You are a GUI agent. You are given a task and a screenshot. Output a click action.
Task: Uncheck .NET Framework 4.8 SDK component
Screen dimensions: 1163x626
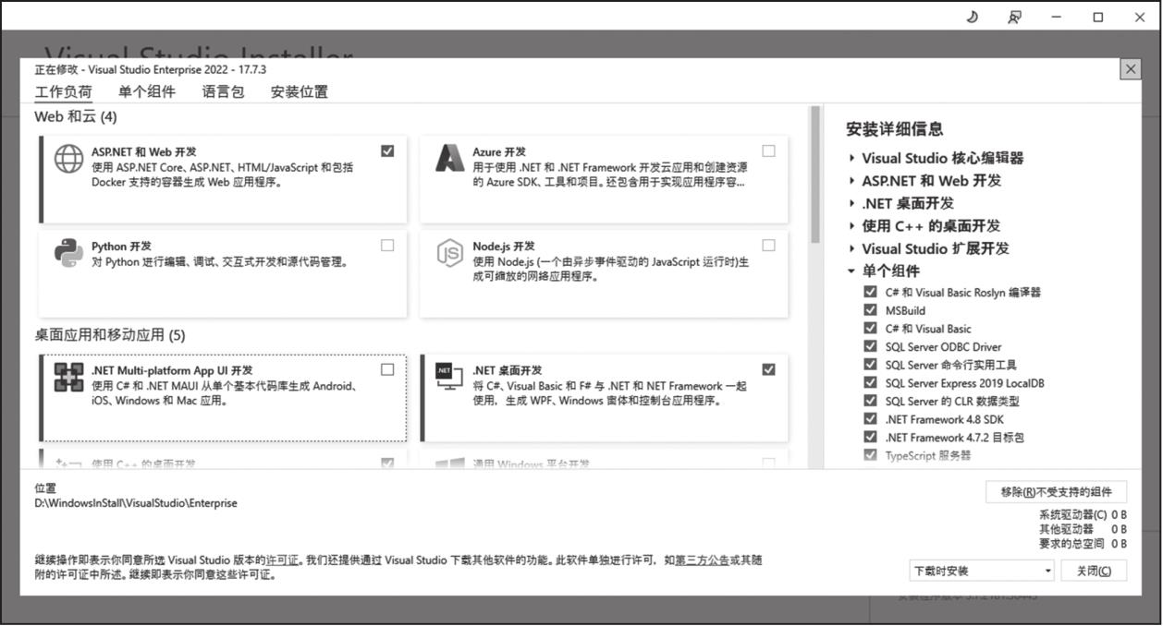coord(870,419)
